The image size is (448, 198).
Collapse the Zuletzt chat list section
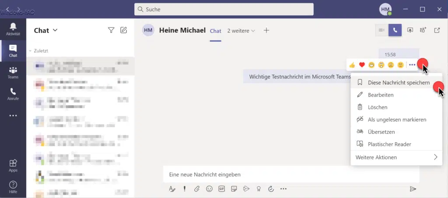(30, 51)
